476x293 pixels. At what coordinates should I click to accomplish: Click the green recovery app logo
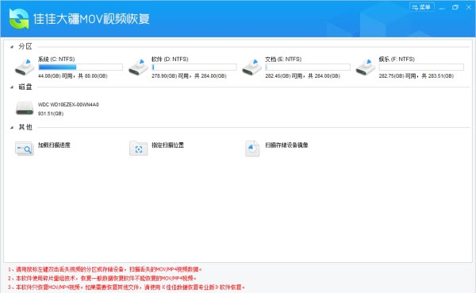point(19,19)
